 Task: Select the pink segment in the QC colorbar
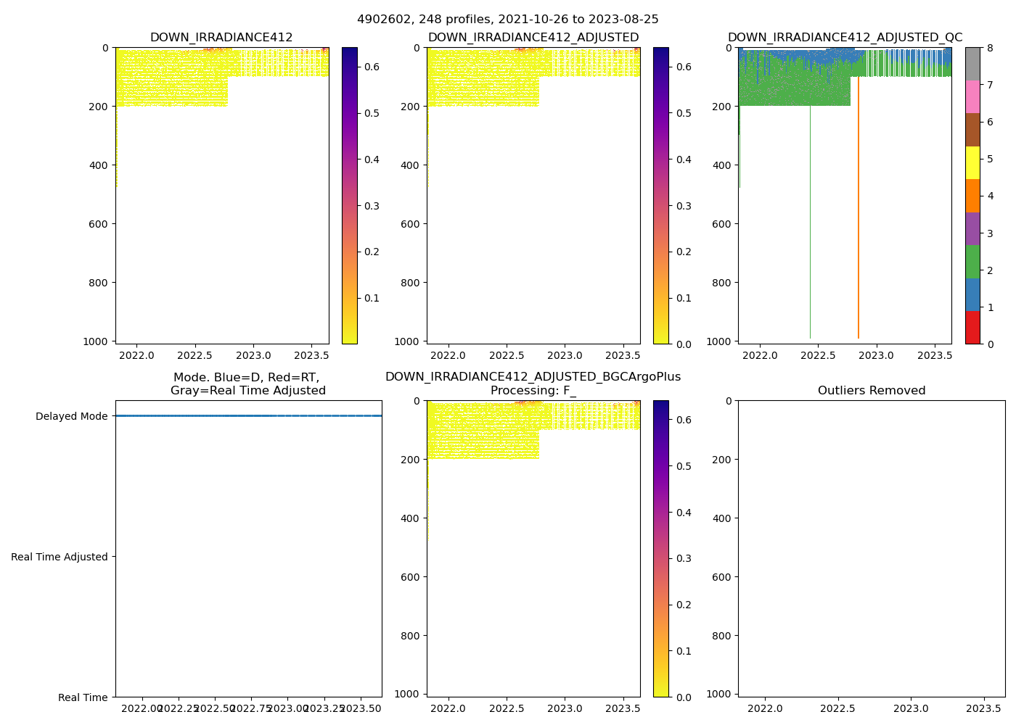point(972,96)
